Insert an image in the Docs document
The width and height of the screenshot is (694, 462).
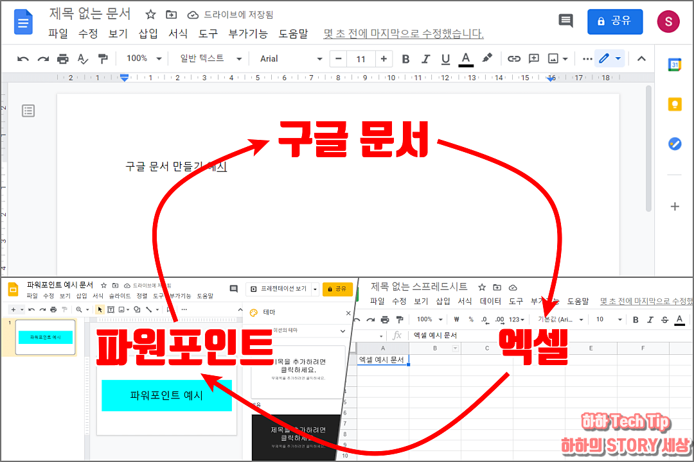click(553, 59)
